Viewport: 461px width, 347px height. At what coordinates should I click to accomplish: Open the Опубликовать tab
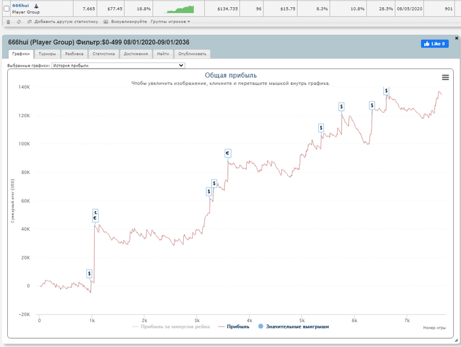coord(192,54)
